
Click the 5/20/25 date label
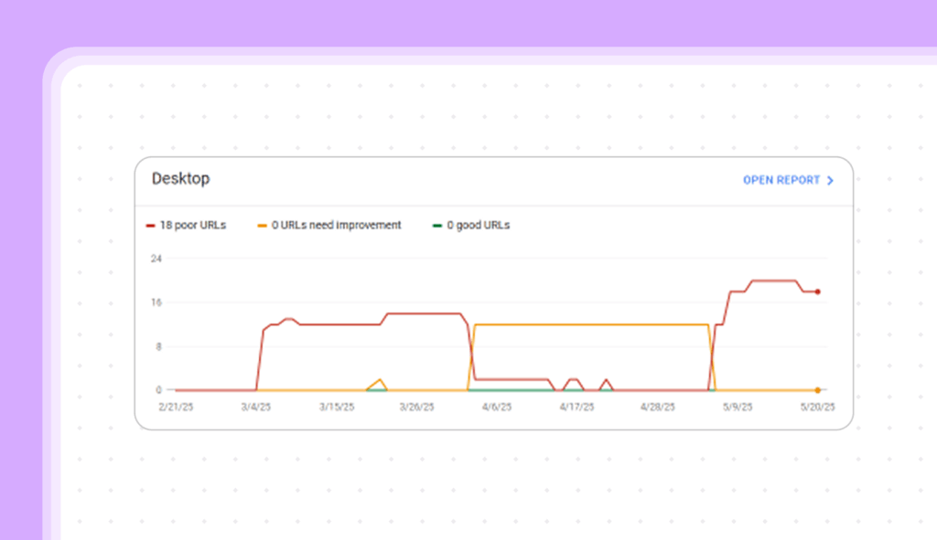pos(817,408)
